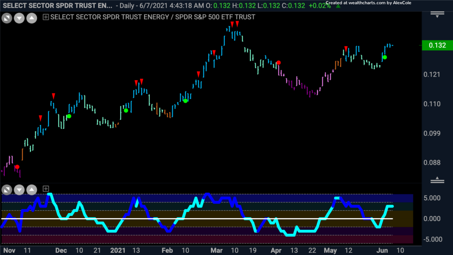Viewport: 453px width, 255px height.
Task: Click the 'Jun' label on the time axis
Action: coord(382,251)
